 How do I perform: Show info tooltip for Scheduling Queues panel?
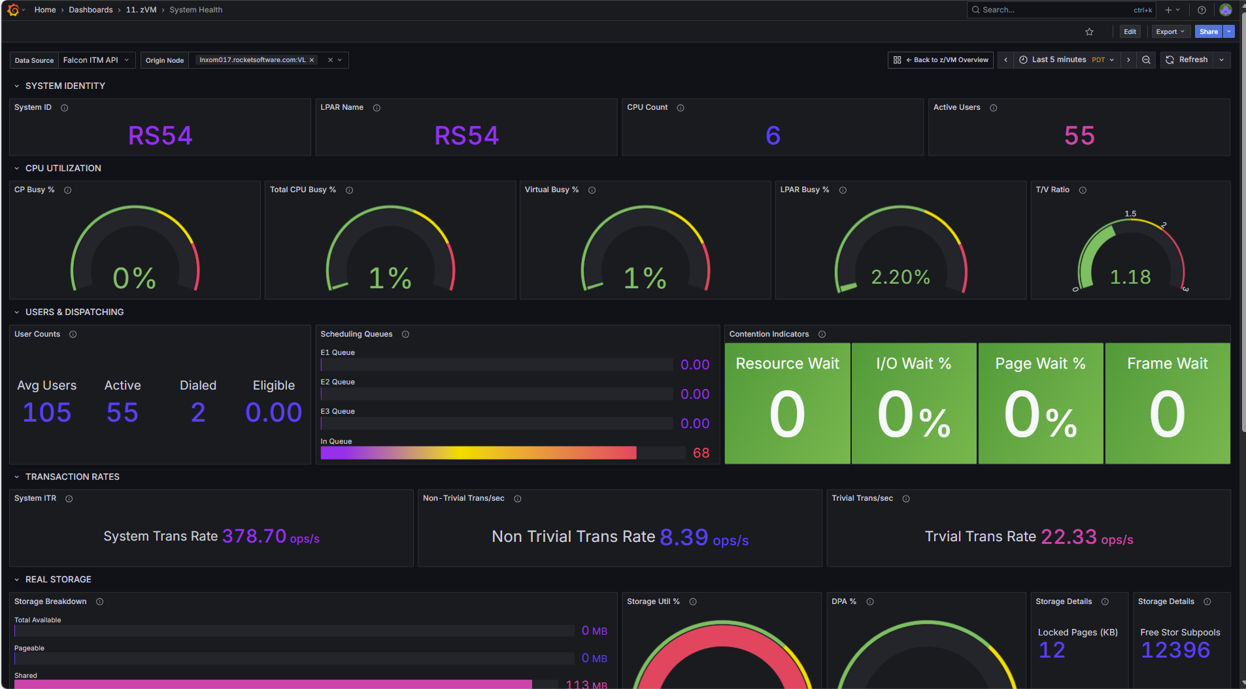click(x=405, y=334)
